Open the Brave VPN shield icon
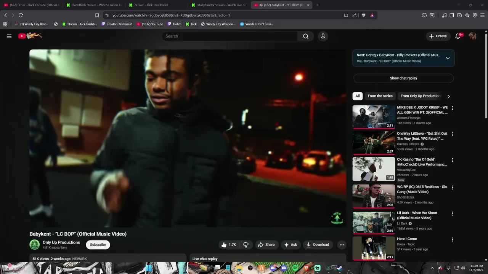Image resolution: width=488 pixels, height=274 pixels. coord(475,15)
